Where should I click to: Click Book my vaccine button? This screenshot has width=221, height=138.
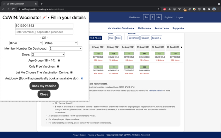44,86
